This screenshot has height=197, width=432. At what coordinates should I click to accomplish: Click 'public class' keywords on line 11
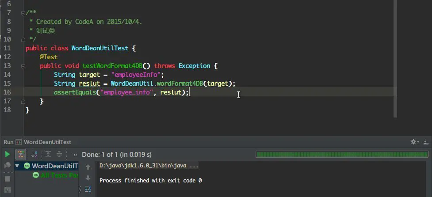(x=47, y=49)
